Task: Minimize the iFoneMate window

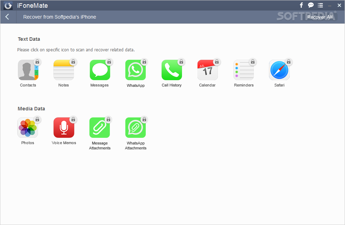Action: tap(330, 6)
